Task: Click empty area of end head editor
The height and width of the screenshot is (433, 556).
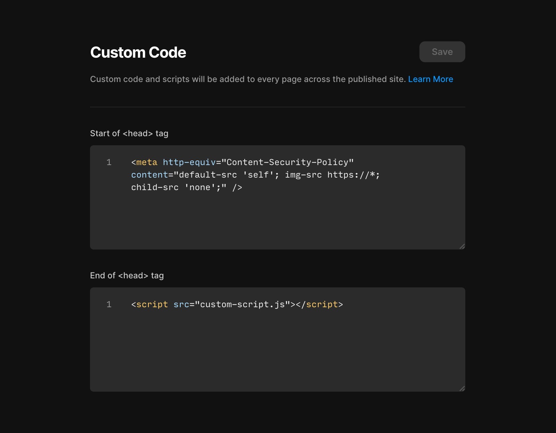Action: 277,351
